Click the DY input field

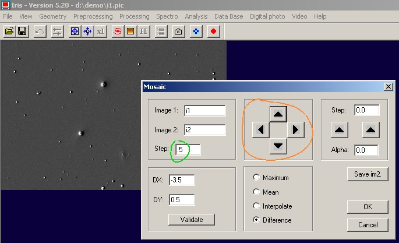coord(182,199)
